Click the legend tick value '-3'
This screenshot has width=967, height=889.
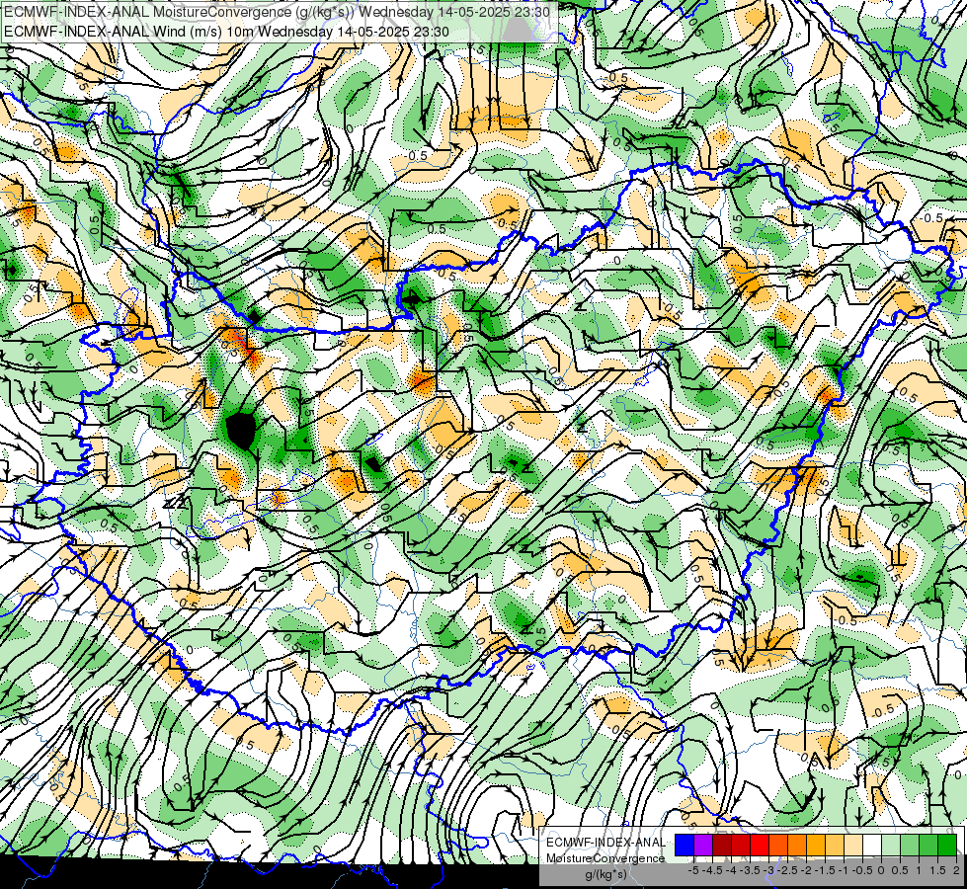point(769,870)
